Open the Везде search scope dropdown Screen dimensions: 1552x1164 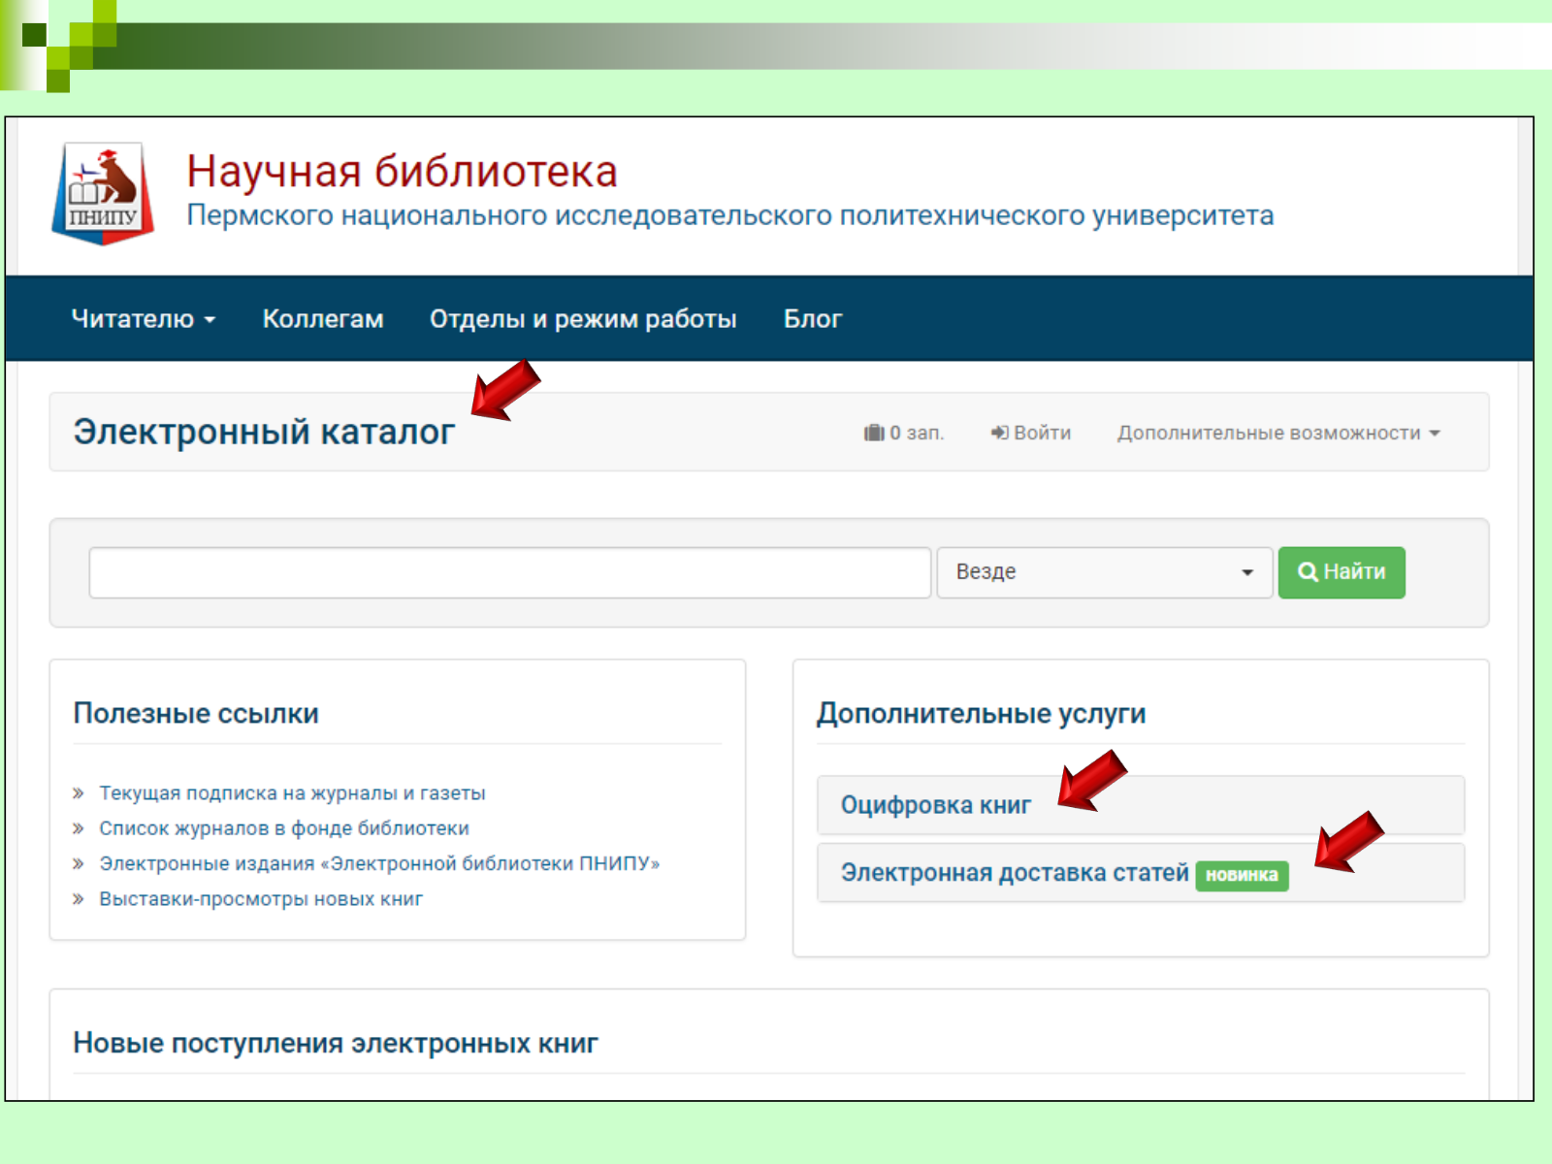[1104, 572]
